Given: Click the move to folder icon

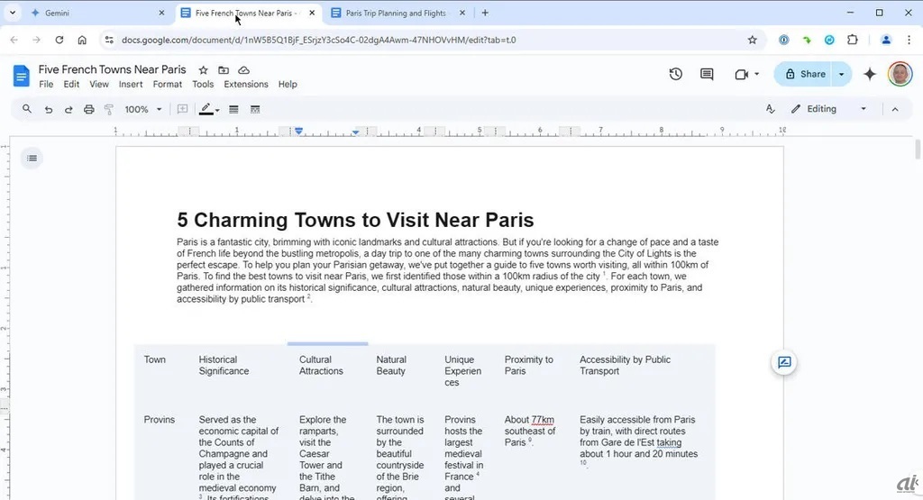Looking at the screenshot, I should click(224, 70).
